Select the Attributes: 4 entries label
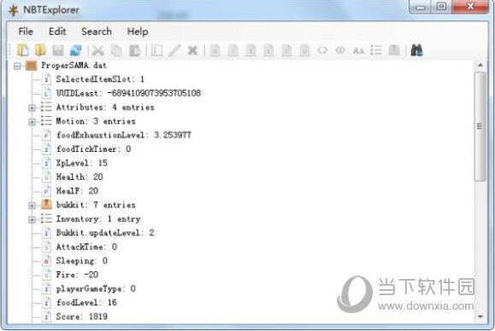Screen dimensions: 495x331 [105, 107]
